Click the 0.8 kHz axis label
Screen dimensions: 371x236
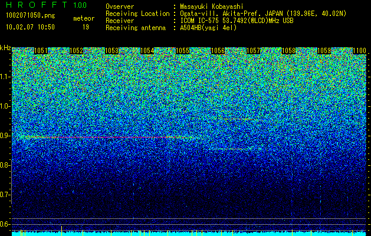5,165
